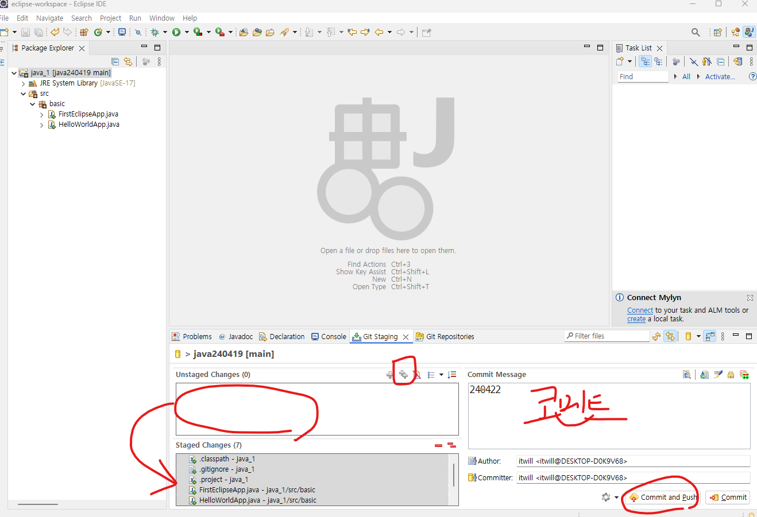Click the Activate... task link
Image resolution: width=757 pixels, height=517 pixels.
[x=720, y=76]
